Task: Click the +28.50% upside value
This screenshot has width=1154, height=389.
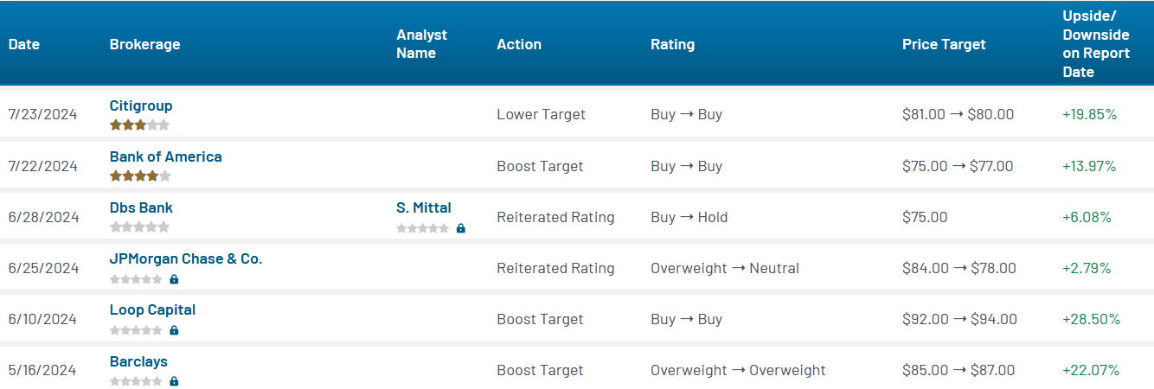Action: (x=1091, y=319)
